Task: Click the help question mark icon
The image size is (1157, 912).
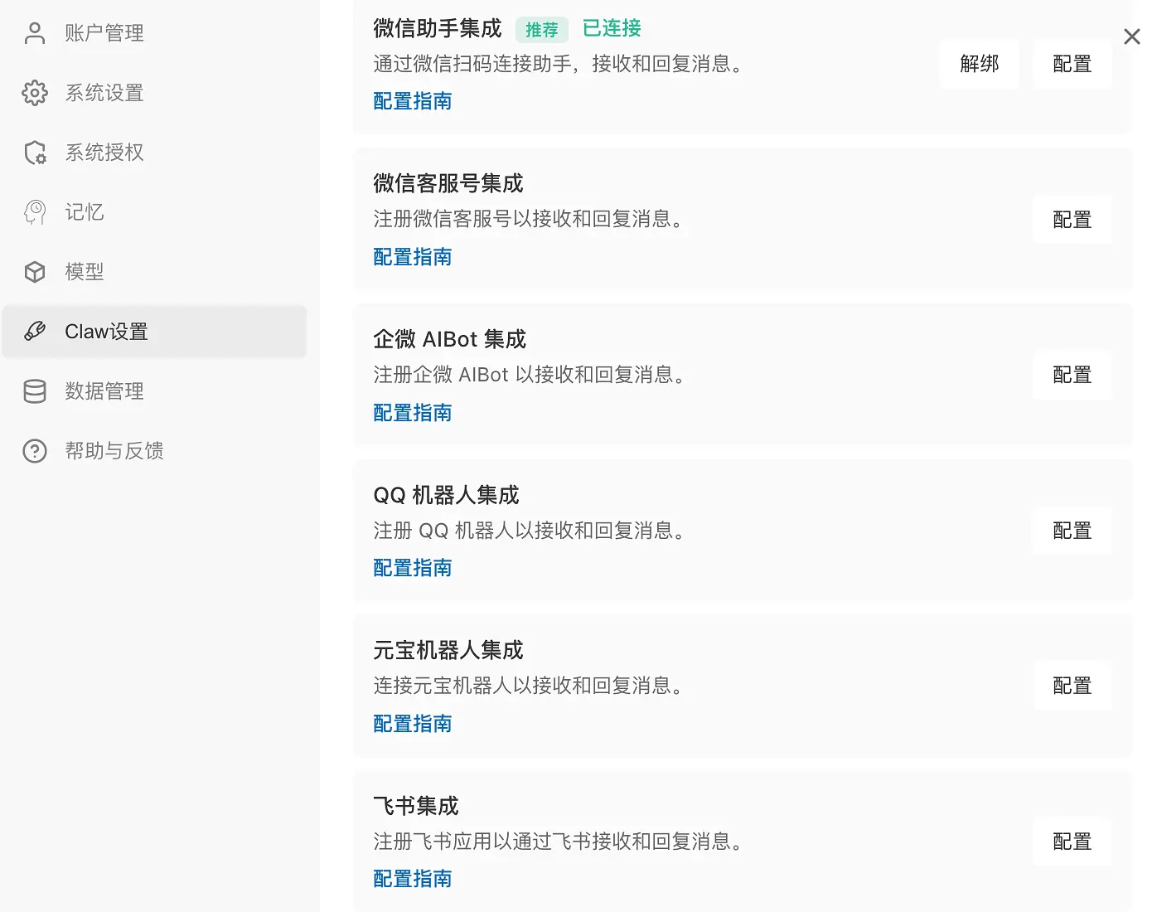Action: [35, 451]
